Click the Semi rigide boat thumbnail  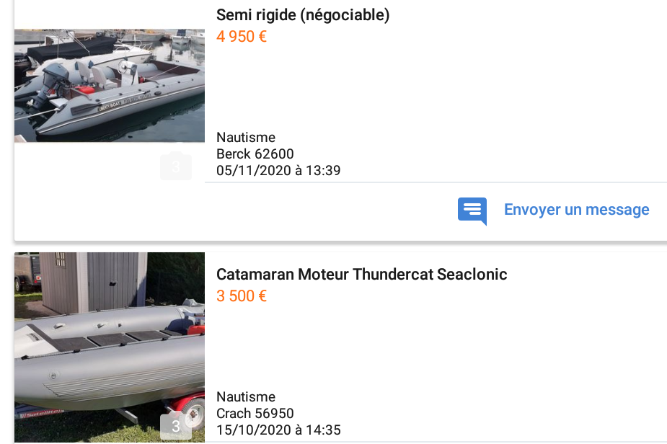[110, 85]
